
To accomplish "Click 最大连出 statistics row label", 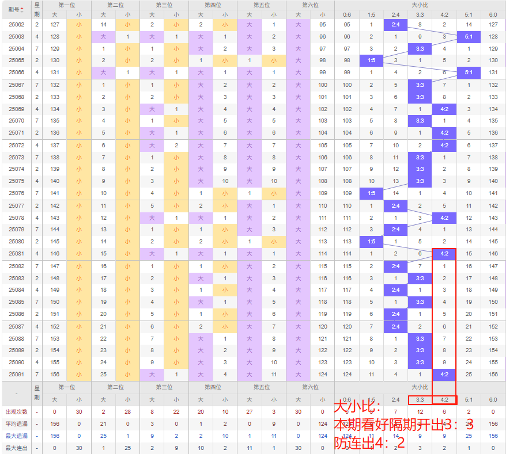I will 17,448.
